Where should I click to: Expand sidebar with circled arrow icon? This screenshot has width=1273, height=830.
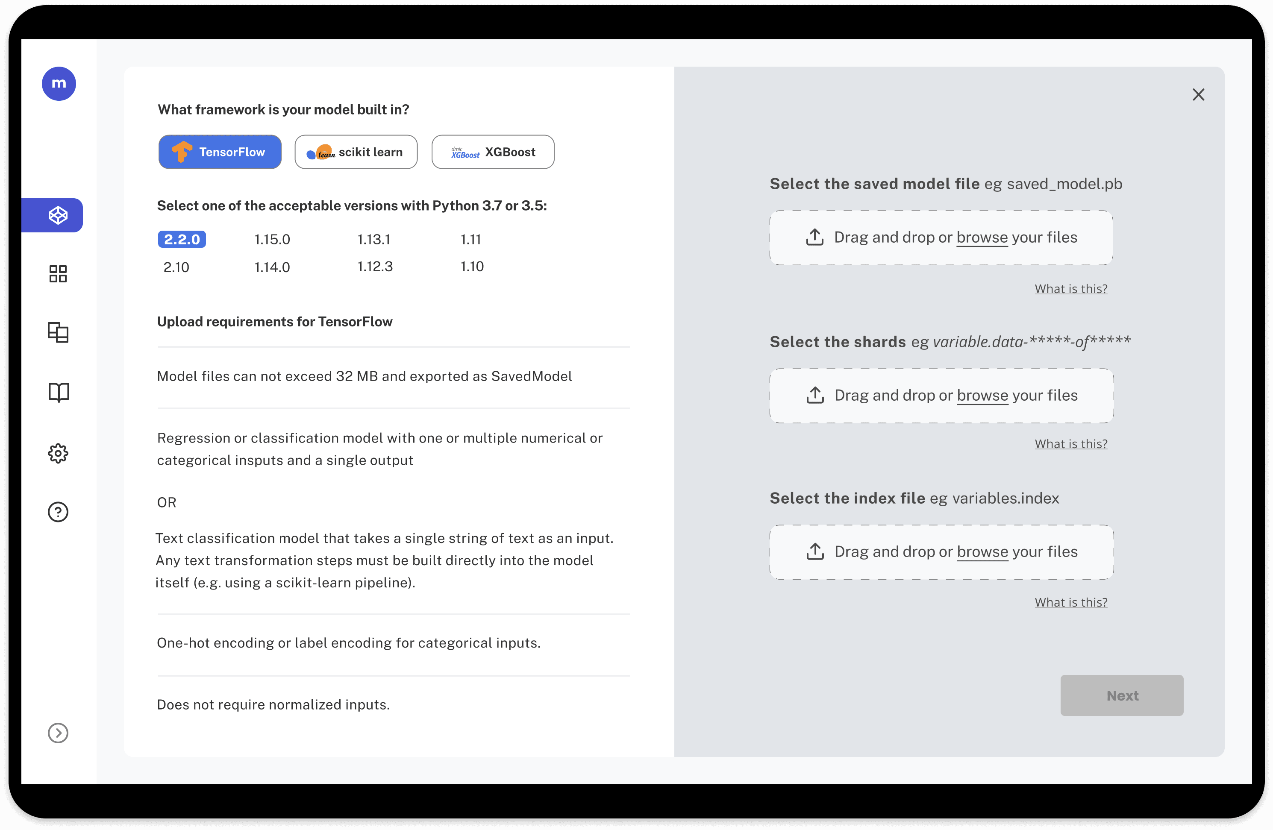[58, 733]
